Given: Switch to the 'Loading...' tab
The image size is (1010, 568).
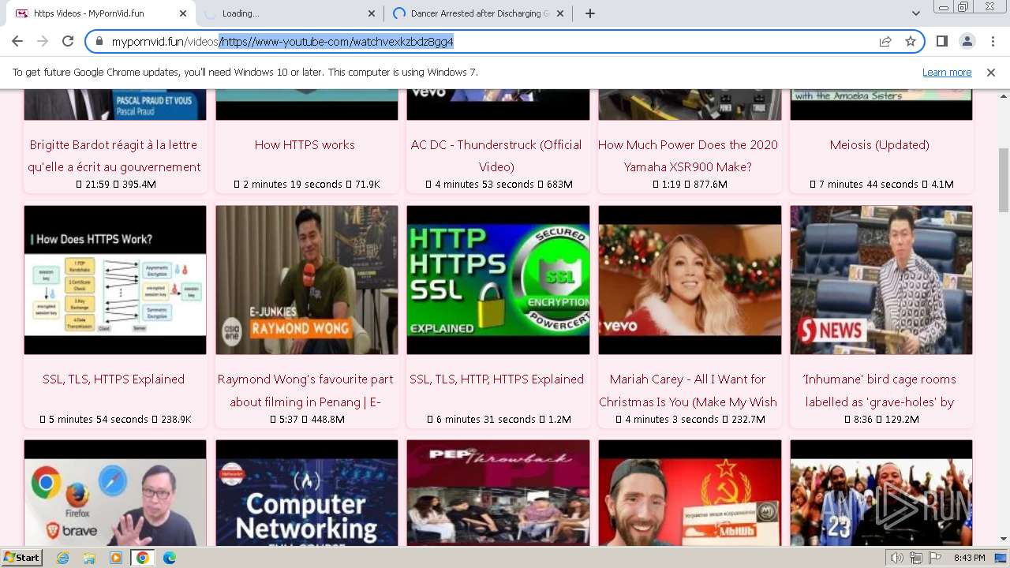Looking at the screenshot, I should (289, 13).
